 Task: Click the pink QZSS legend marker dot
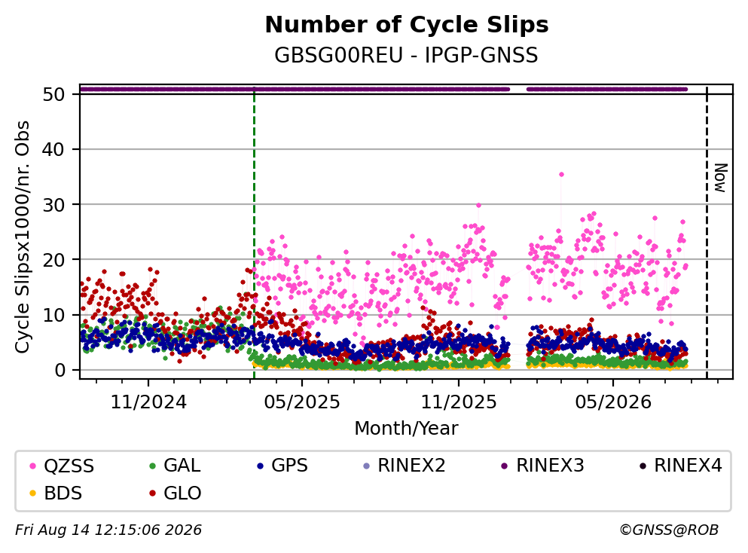pyautogui.click(x=33, y=466)
